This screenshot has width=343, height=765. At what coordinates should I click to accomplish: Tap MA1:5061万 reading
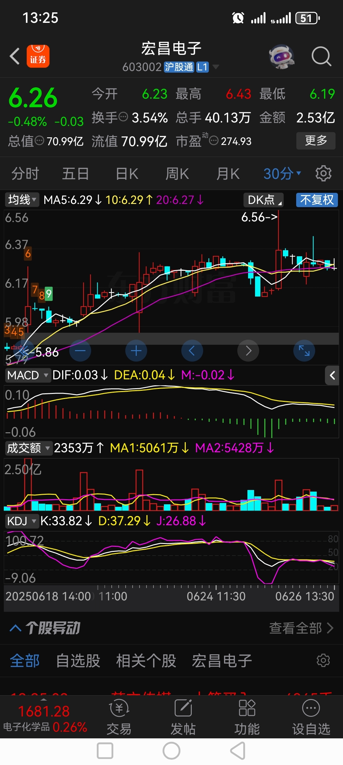(x=149, y=448)
